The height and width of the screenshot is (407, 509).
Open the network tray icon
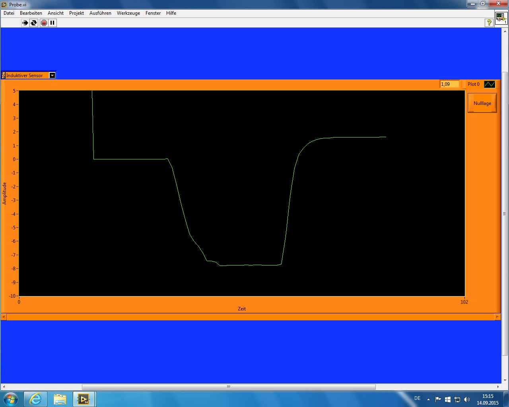coord(457,399)
